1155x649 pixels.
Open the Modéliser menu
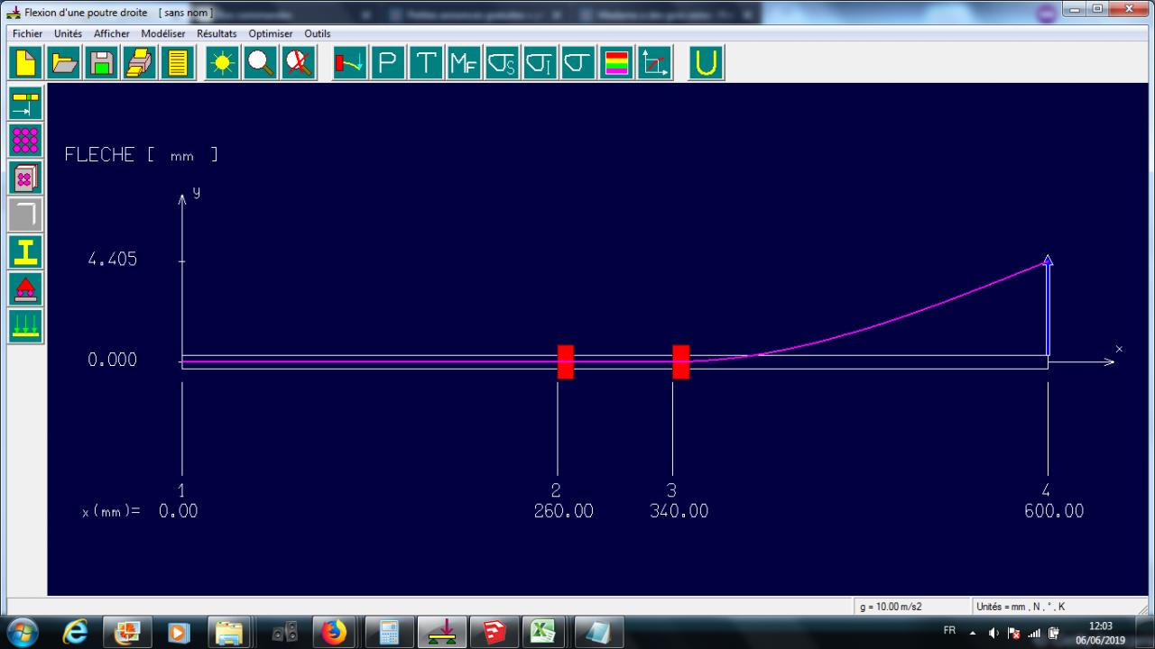tap(163, 33)
